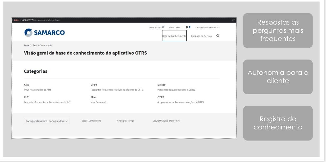Open the CFTV category
The width and height of the screenshot is (326, 162).
click(x=94, y=85)
